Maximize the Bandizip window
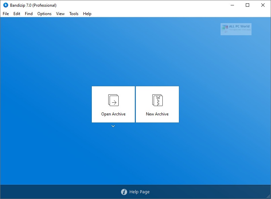The width and height of the screenshot is (271, 199). pos(247,5)
